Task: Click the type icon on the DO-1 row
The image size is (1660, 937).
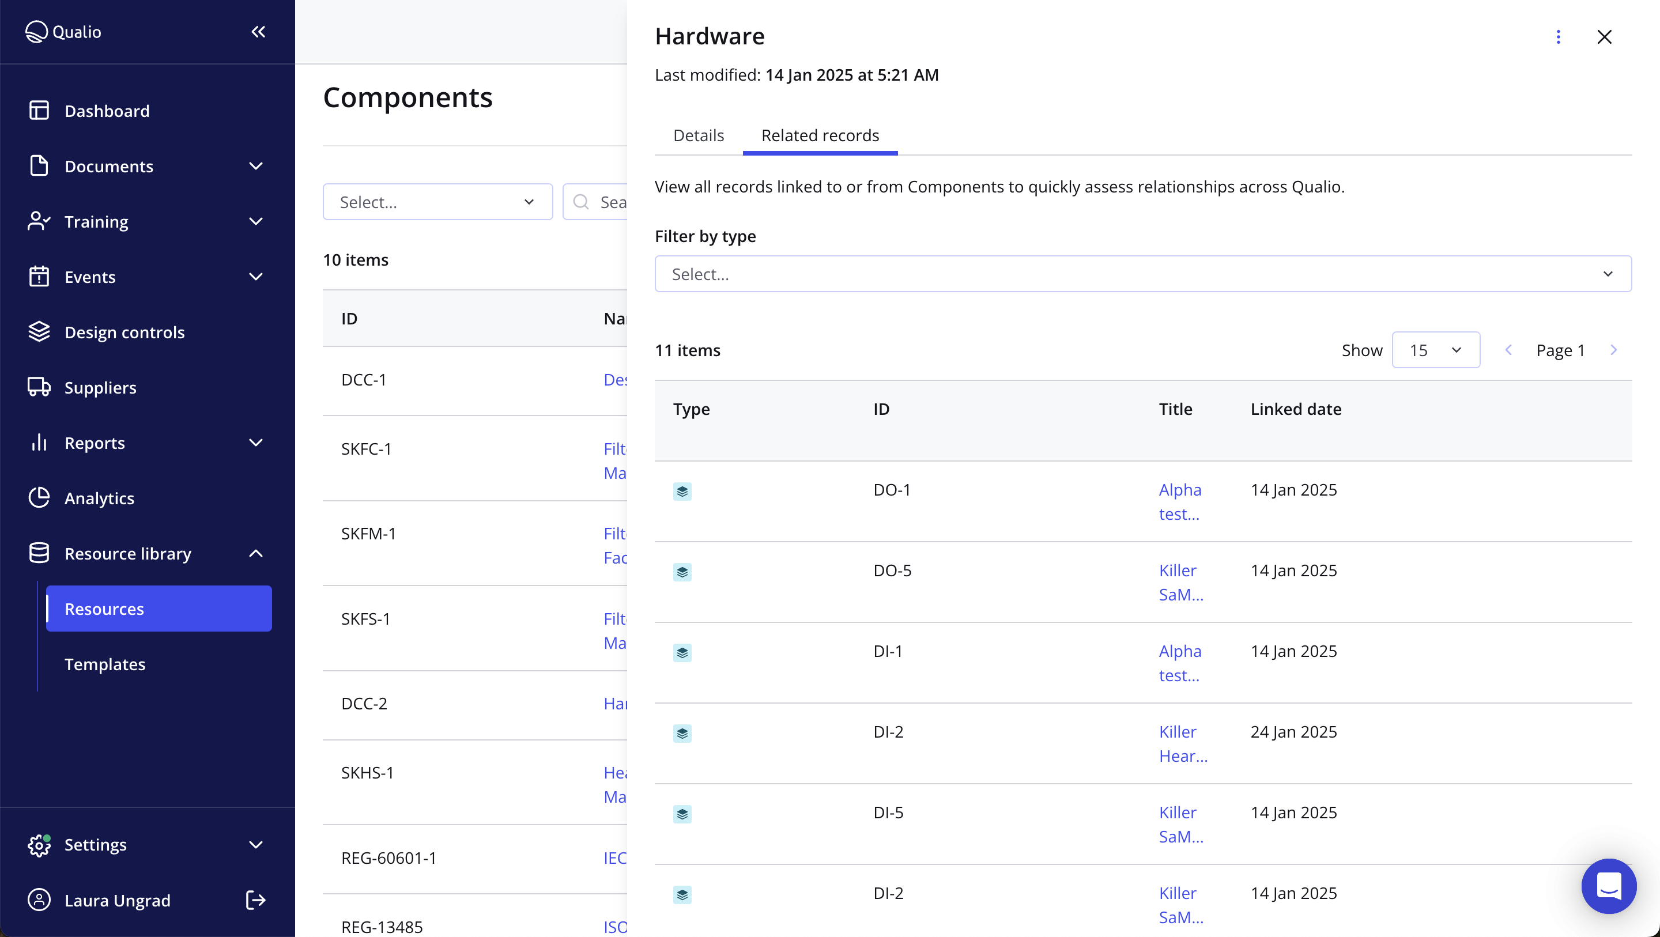Action: [x=682, y=491]
